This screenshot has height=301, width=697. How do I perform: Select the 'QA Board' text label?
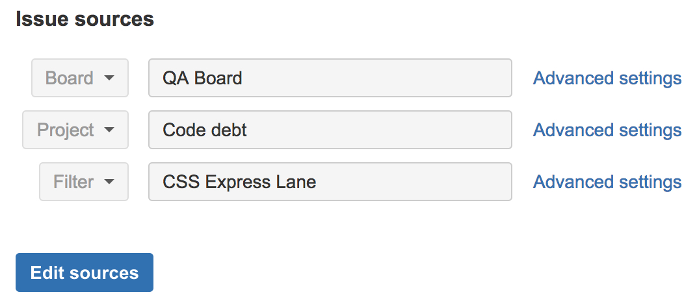pos(202,78)
